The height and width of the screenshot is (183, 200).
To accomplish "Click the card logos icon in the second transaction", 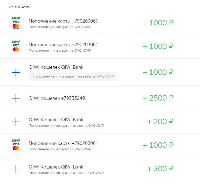I will 16,46.
